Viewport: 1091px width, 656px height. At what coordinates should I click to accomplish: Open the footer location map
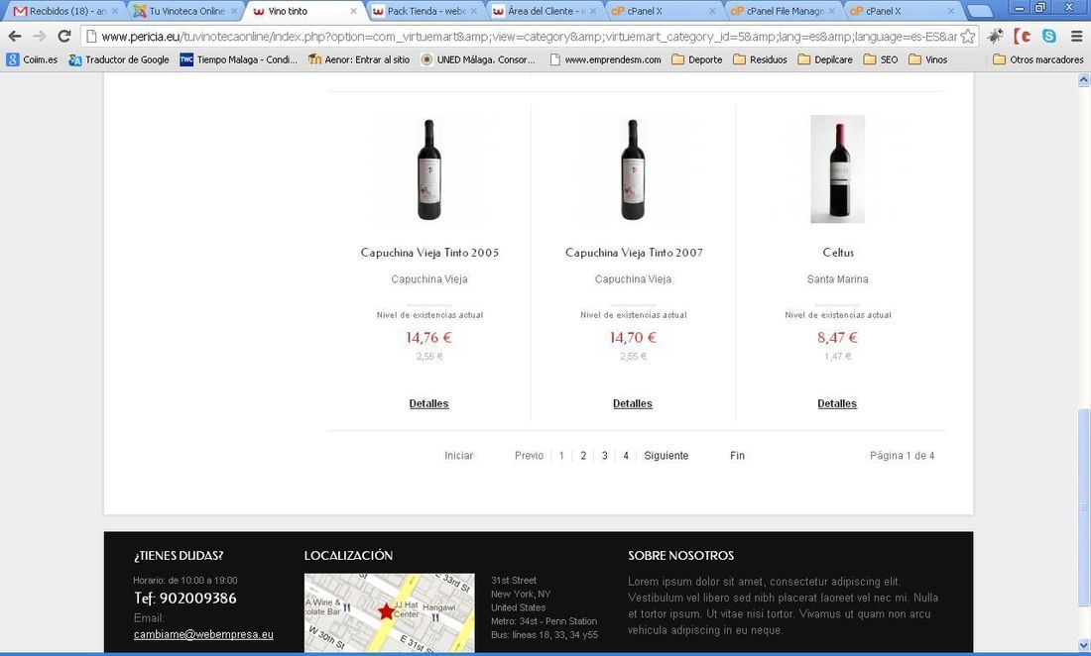coord(390,612)
